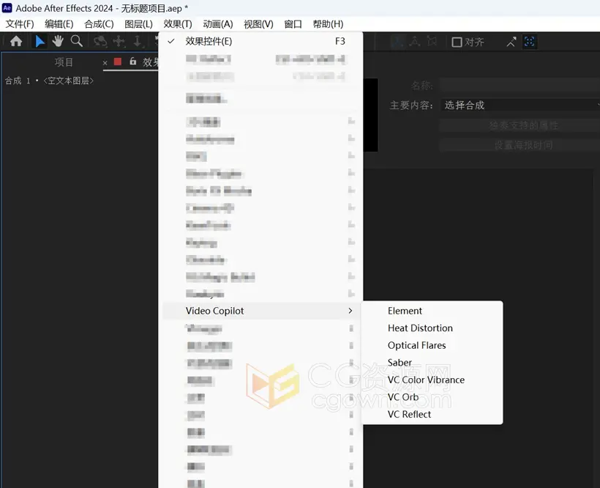The width and height of the screenshot is (600, 488).
Task: Select the Orbit camera tool
Action: (x=100, y=41)
